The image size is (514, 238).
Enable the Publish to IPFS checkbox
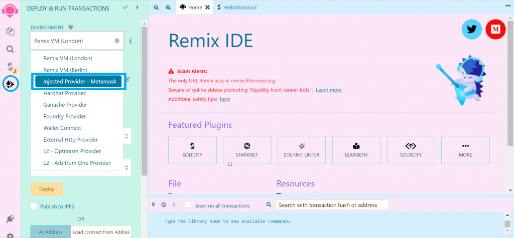coord(34,206)
